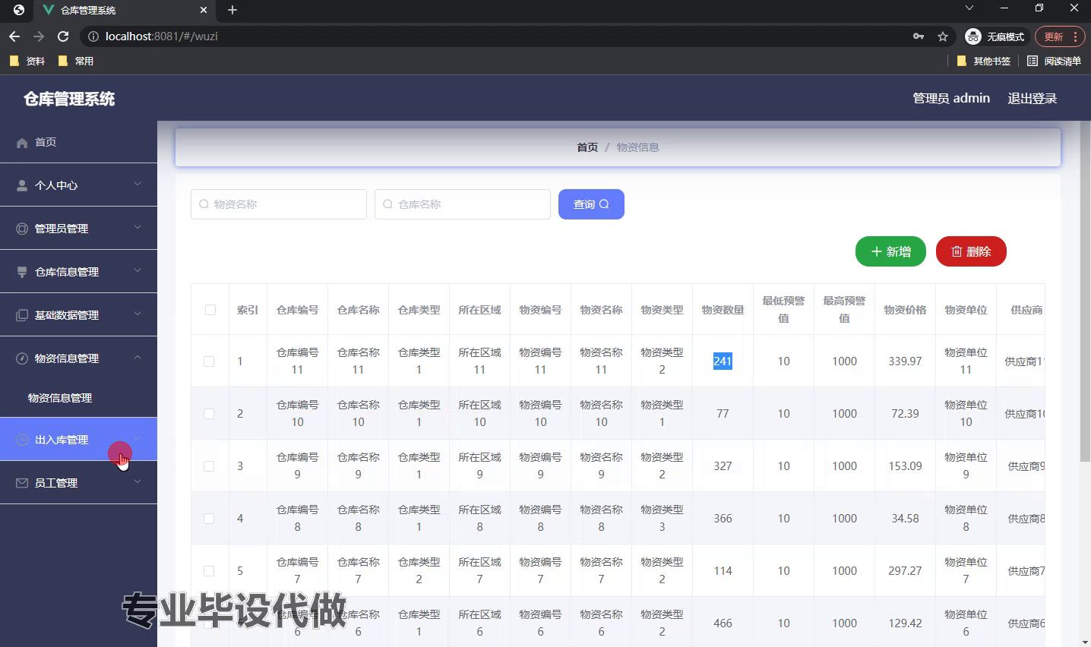Open the tab search dropdown arrow

click(969, 8)
